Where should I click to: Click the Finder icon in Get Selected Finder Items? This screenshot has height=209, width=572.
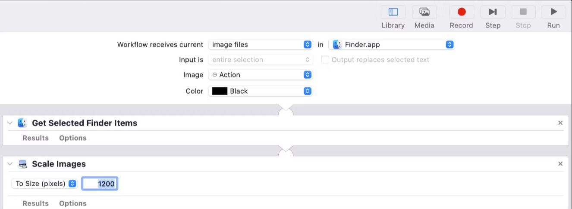[x=22, y=123]
